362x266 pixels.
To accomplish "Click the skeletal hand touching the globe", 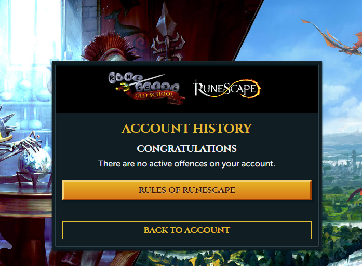I will click(x=25, y=144).
